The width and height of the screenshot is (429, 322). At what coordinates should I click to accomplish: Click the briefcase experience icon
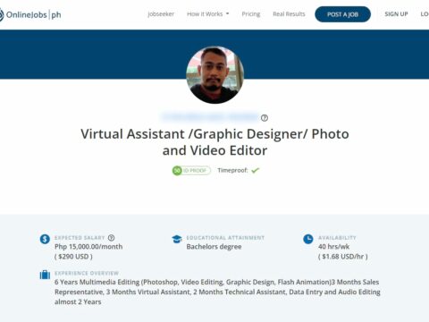click(45, 275)
